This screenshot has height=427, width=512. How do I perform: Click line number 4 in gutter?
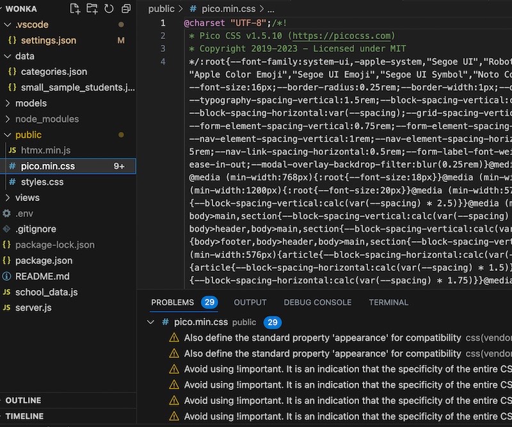point(163,61)
